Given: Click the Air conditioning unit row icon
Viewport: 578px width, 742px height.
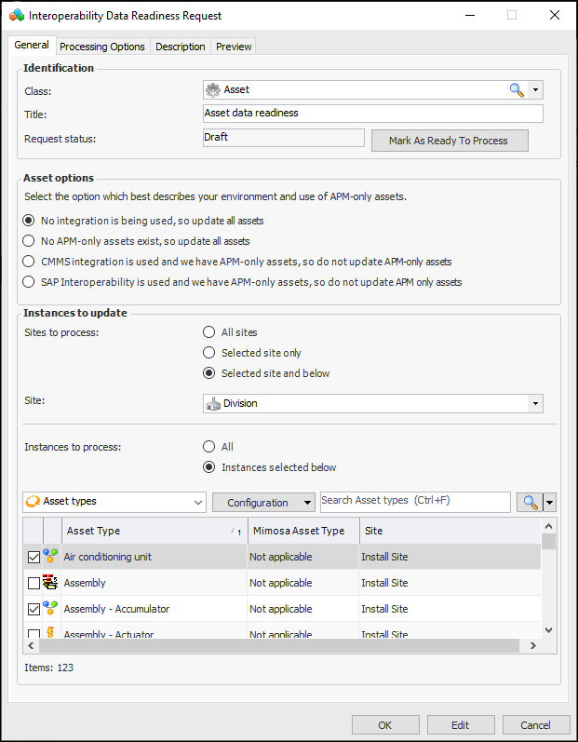Looking at the screenshot, I should [x=50, y=557].
